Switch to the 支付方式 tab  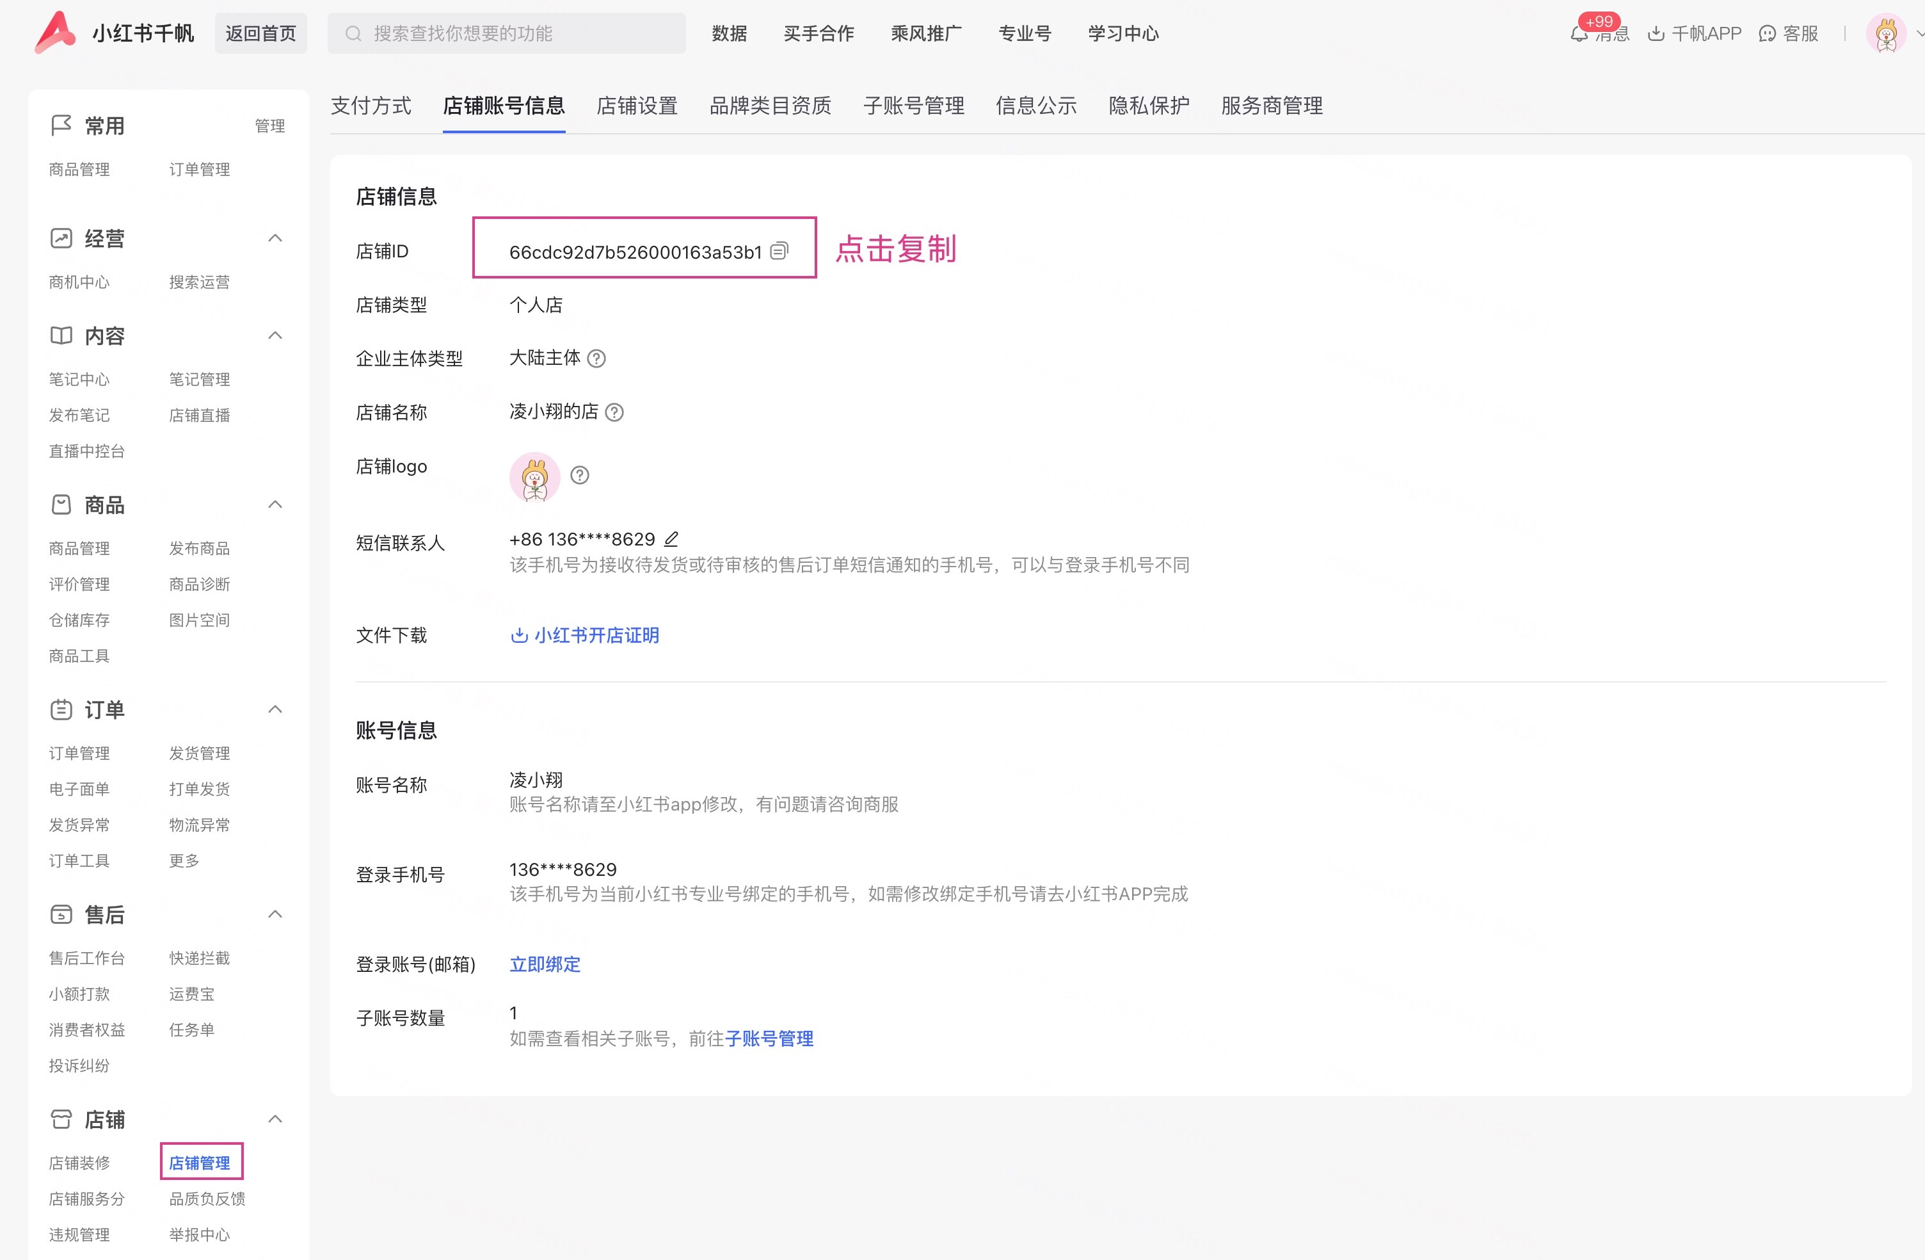click(371, 105)
